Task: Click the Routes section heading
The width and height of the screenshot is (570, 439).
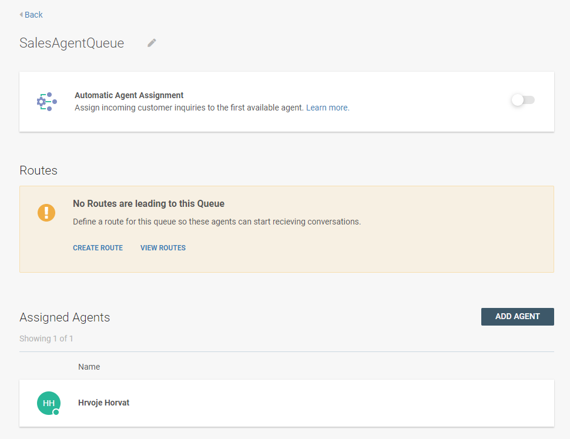Action: pyautogui.click(x=39, y=170)
